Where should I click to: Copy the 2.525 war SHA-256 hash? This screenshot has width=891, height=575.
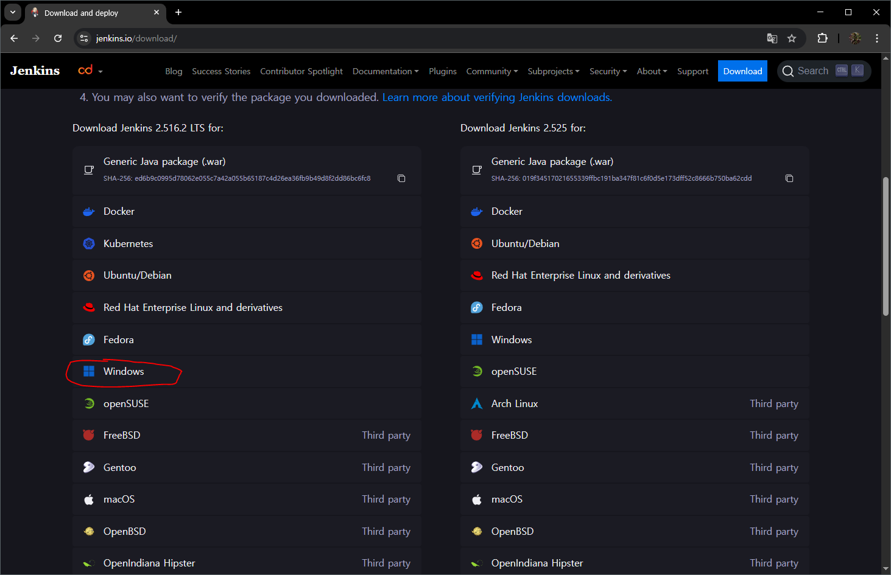click(789, 178)
